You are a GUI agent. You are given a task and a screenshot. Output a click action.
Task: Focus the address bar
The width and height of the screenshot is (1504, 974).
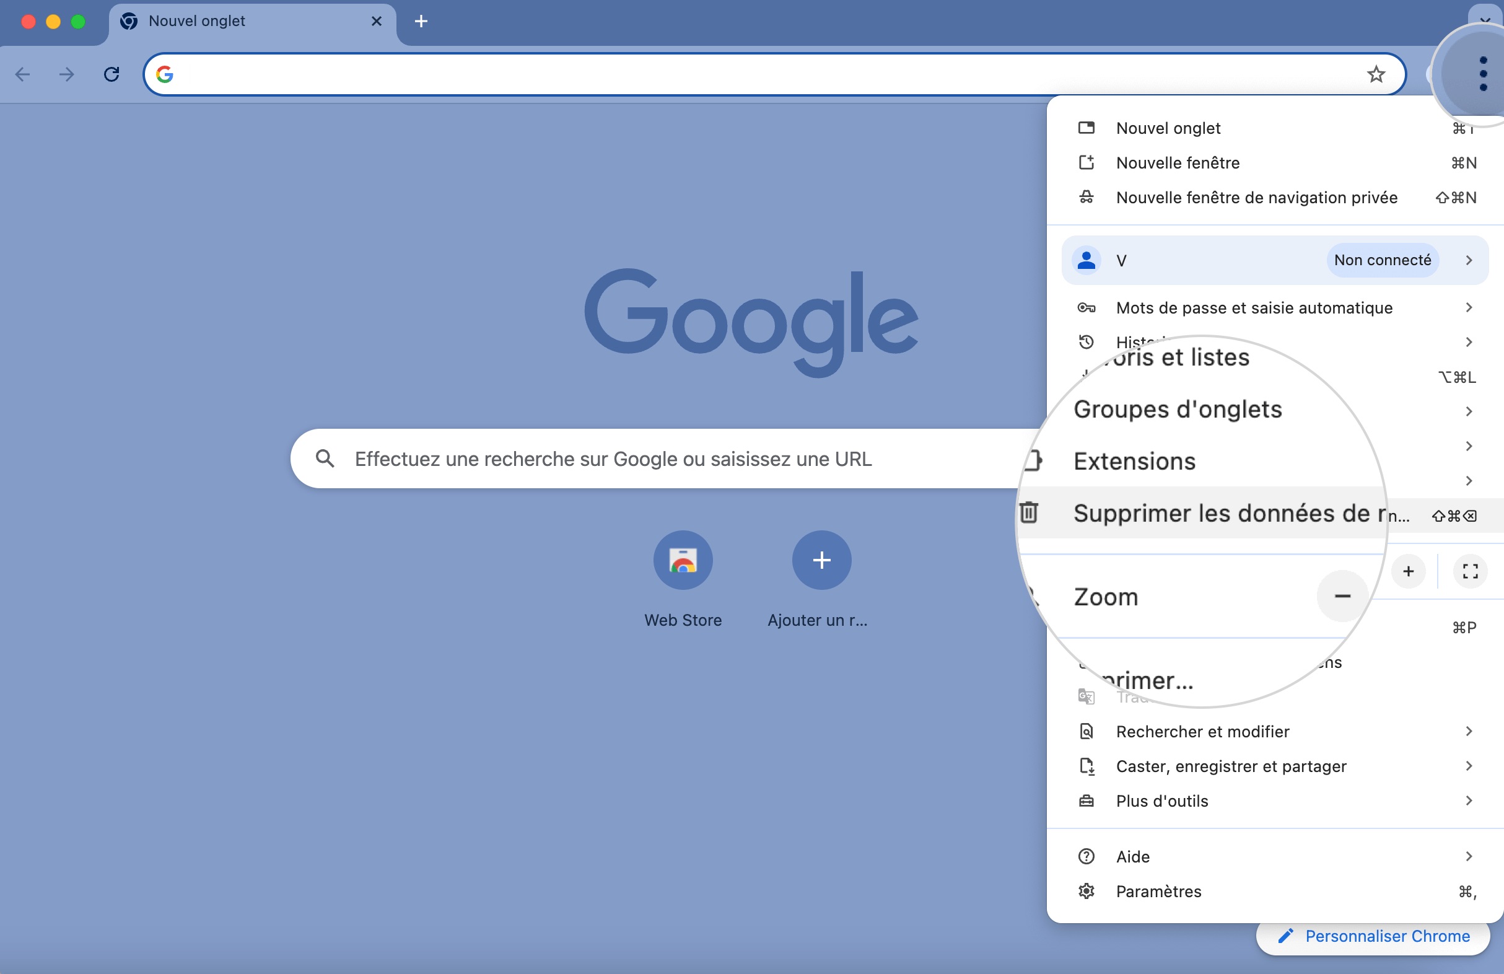click(774, 74)
